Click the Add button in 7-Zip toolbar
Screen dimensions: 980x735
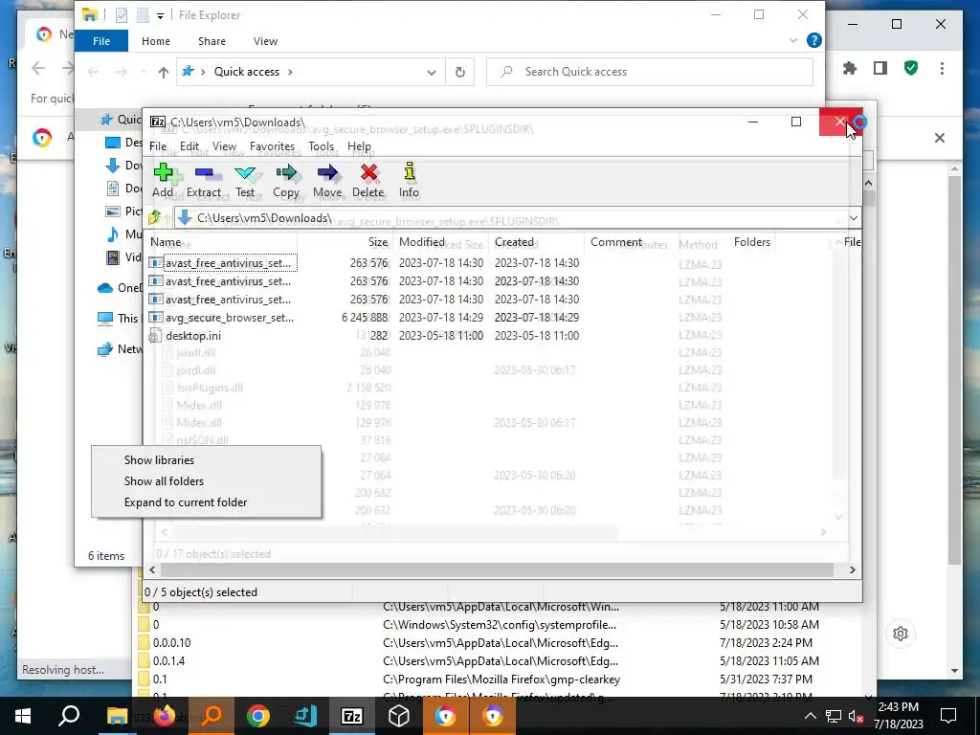(163, 181)
